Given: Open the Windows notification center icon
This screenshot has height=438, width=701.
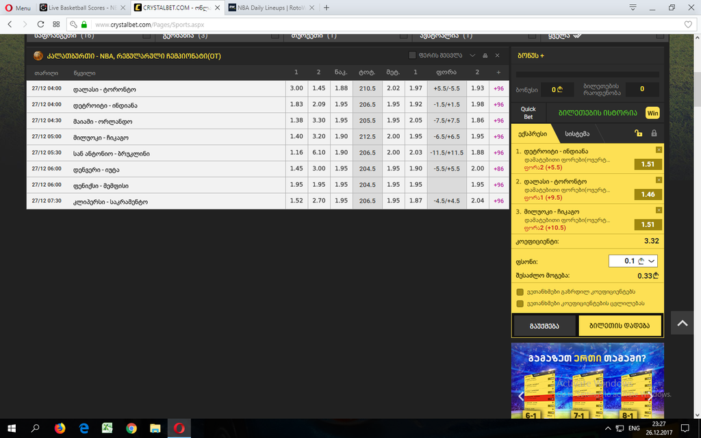Looking at the screenshot, I should 685,428.
